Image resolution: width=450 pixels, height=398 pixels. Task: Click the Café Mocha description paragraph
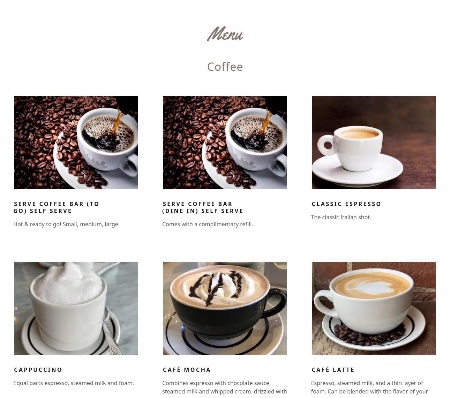click(225, 389)
